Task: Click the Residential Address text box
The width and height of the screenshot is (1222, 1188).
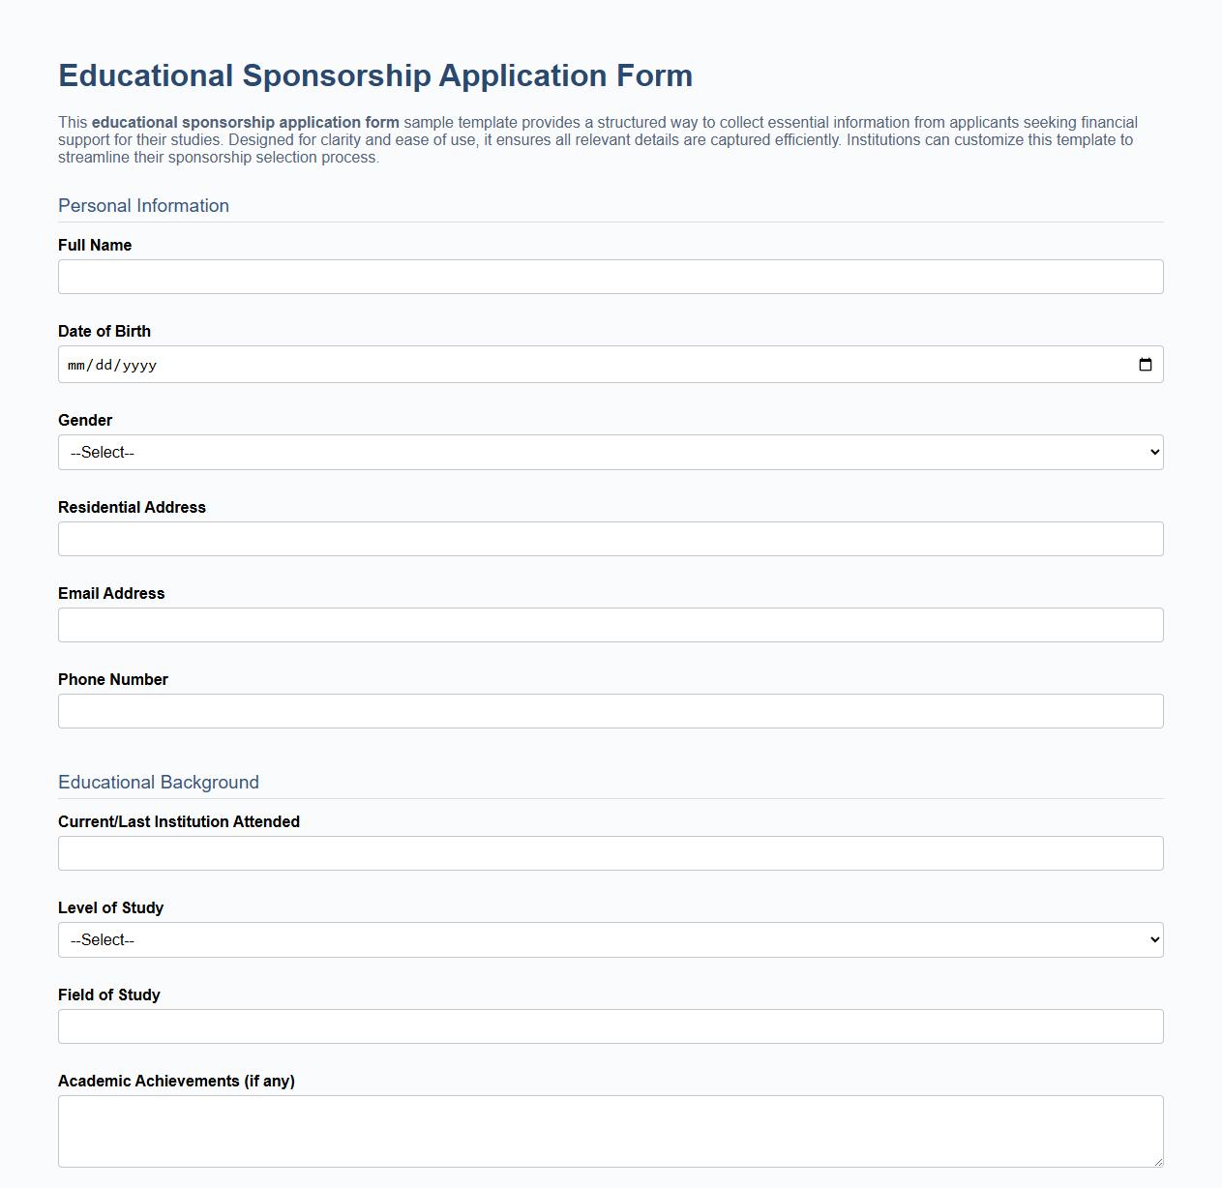Action: [x=611, y=538]
